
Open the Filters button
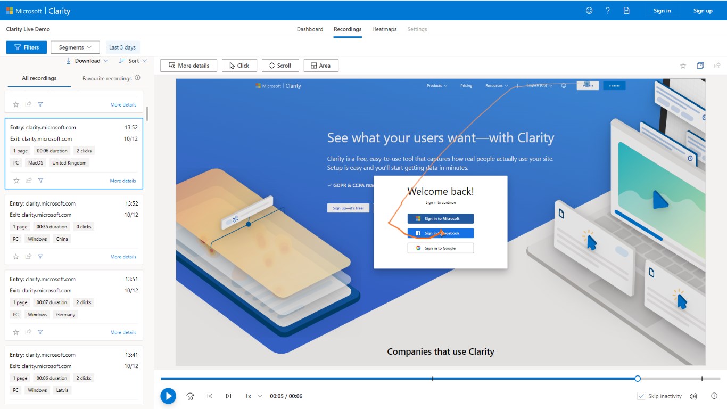pyautogui.click(x=27, y=47)
